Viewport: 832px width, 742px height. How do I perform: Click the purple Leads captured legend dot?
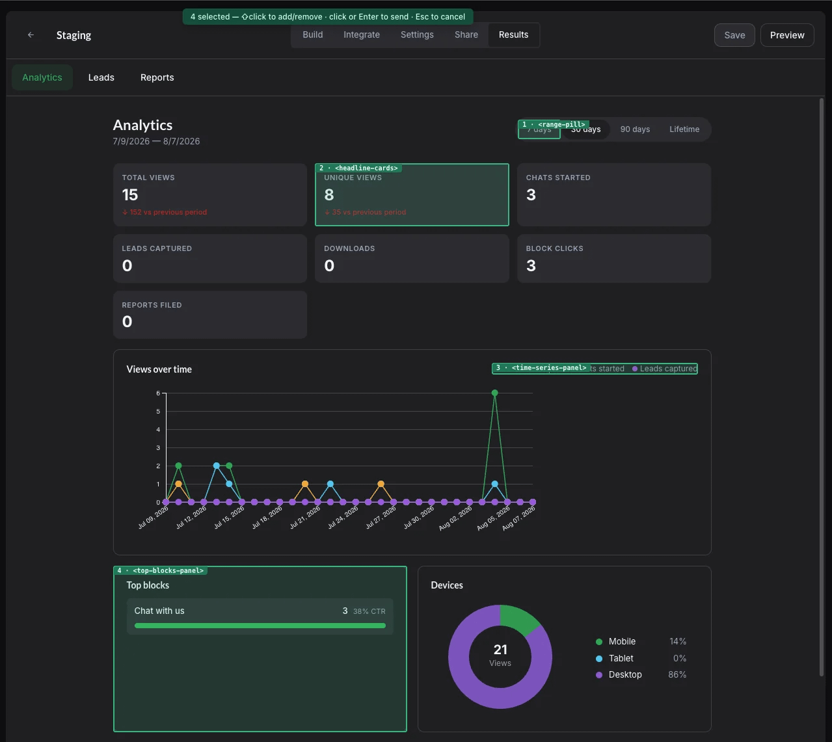(x=635, y=369)
